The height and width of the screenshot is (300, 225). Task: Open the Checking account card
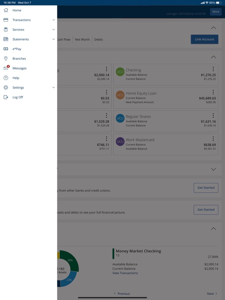click(x=166, y=75)
